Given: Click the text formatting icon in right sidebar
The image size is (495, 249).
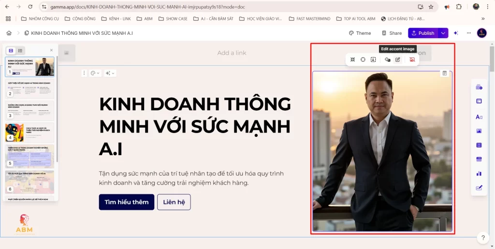Looking at the screenshot, I should pos(479,117).
